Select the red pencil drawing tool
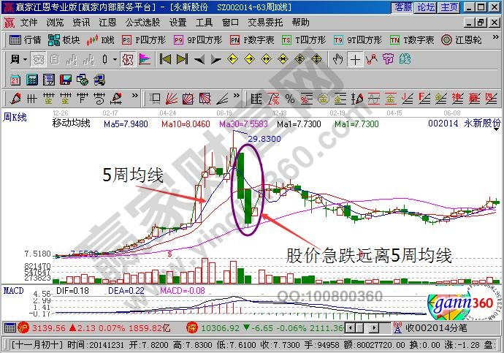 tap(15, 99)
